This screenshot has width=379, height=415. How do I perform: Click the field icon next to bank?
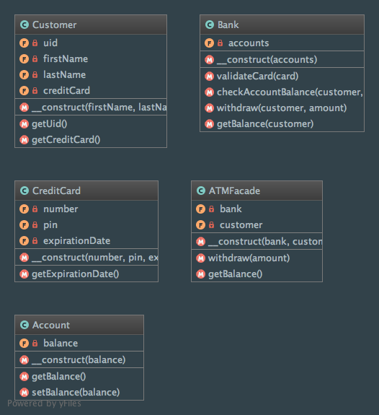coord(200,209)
